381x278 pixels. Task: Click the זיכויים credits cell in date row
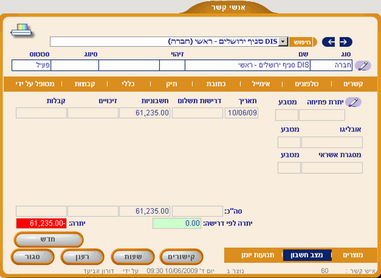tap(93, 113)
